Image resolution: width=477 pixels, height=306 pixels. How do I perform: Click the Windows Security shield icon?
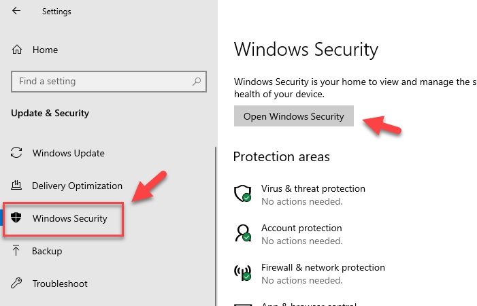(x=16, y=218)
